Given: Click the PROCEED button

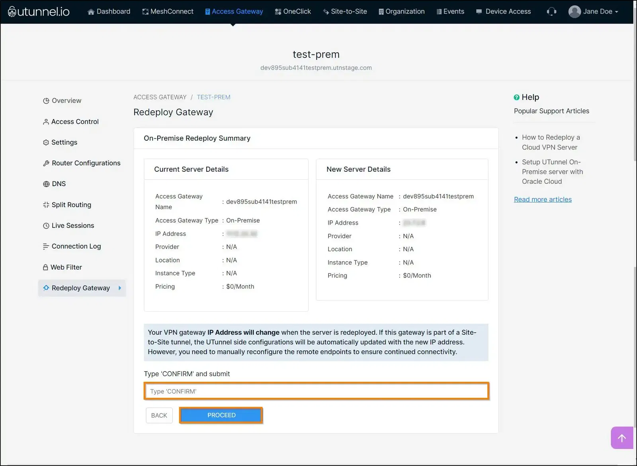Looking at the screenshot, I should [x=221, y=415].
